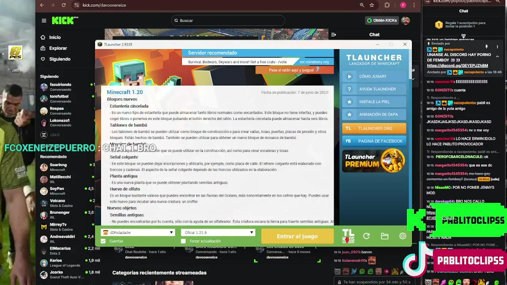Image resolution: width=507 pixels, height=285 pixels.
Task: Open Lokonazo1 channel in sidebar
Action: (66, 122)
